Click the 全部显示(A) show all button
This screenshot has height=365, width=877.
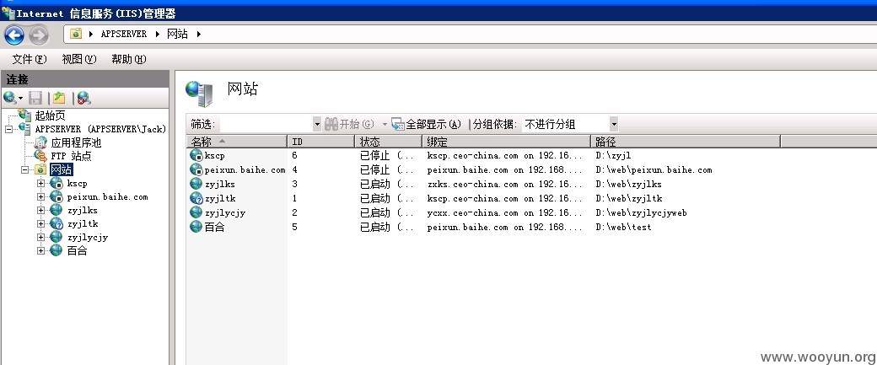[427, 124]
